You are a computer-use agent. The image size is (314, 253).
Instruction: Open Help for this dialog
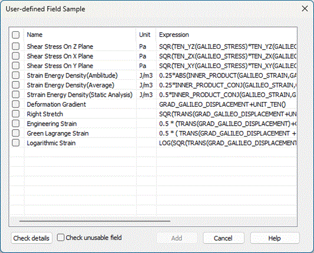coord(275,238)
